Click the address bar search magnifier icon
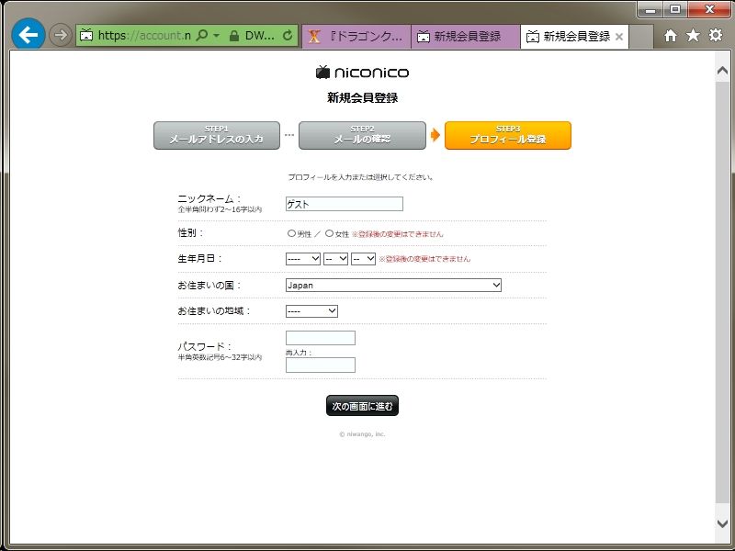 point(201,35)
